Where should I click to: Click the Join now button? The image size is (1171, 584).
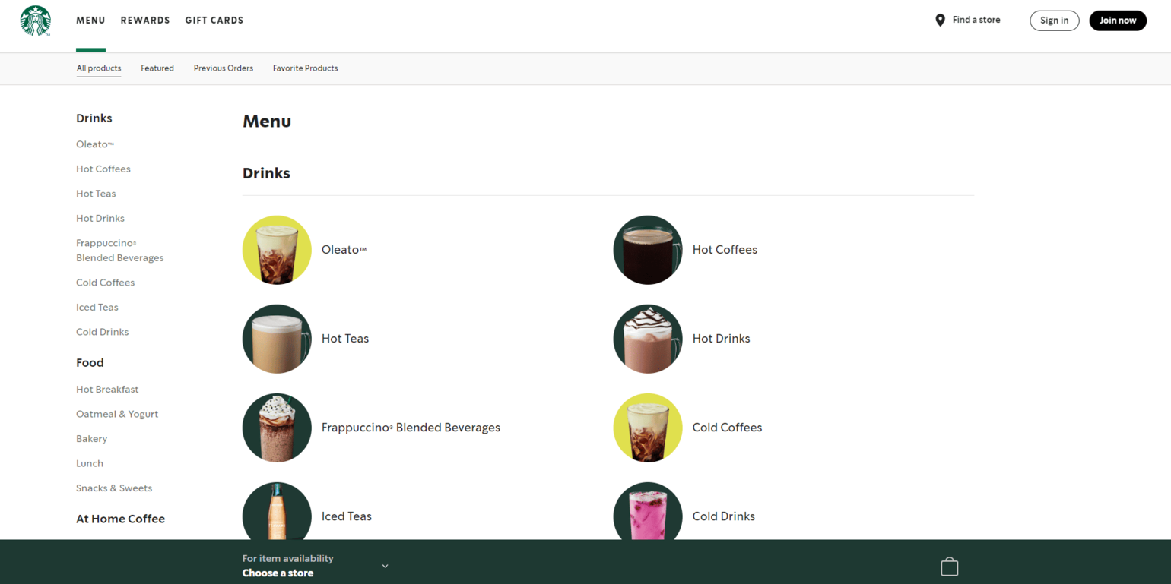coord(1117,21)
